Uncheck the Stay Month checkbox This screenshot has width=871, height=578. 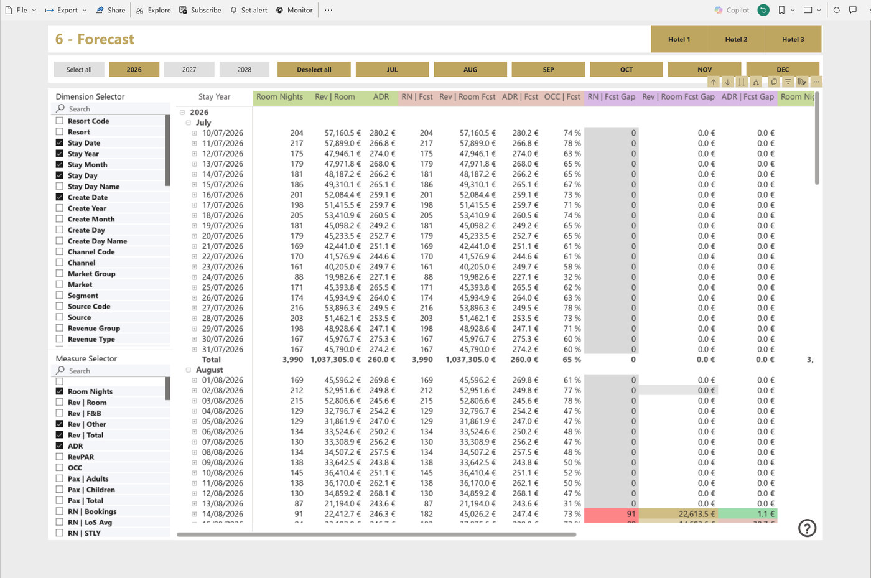pyautogui.click(x=60, y=164)
